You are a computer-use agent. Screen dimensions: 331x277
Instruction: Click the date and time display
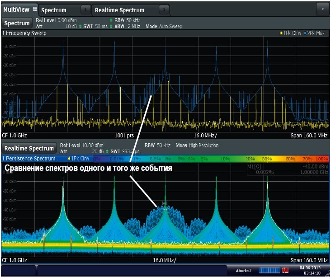click(x=310, y=271)
